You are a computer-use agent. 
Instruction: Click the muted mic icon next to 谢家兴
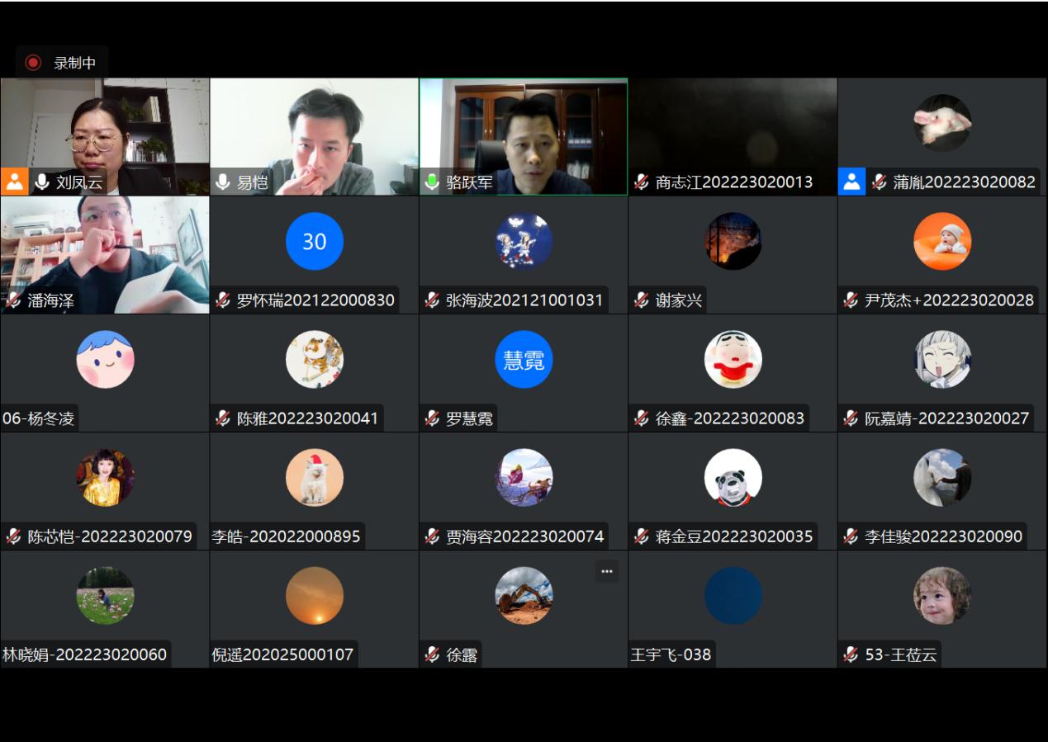tap(642, 300)
